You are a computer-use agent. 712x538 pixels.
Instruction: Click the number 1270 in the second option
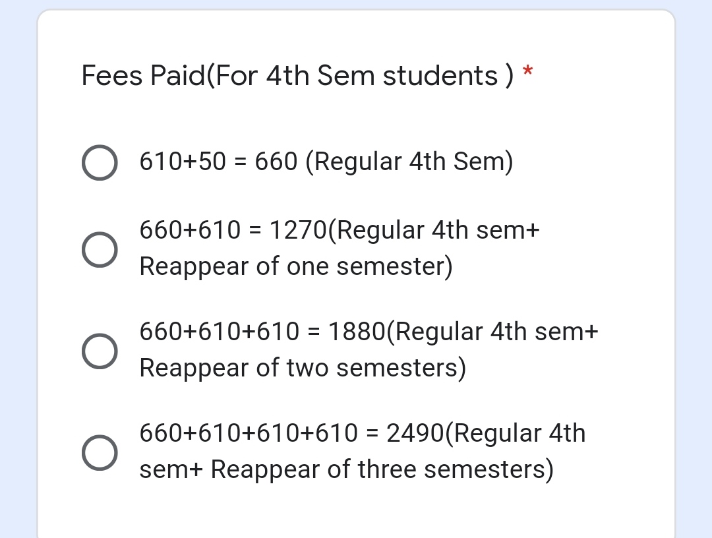tap(298, 230)
